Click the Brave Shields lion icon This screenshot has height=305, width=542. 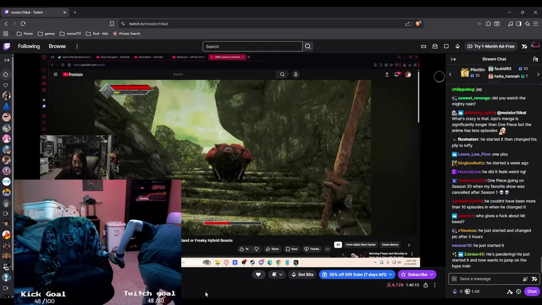(418, 24)
